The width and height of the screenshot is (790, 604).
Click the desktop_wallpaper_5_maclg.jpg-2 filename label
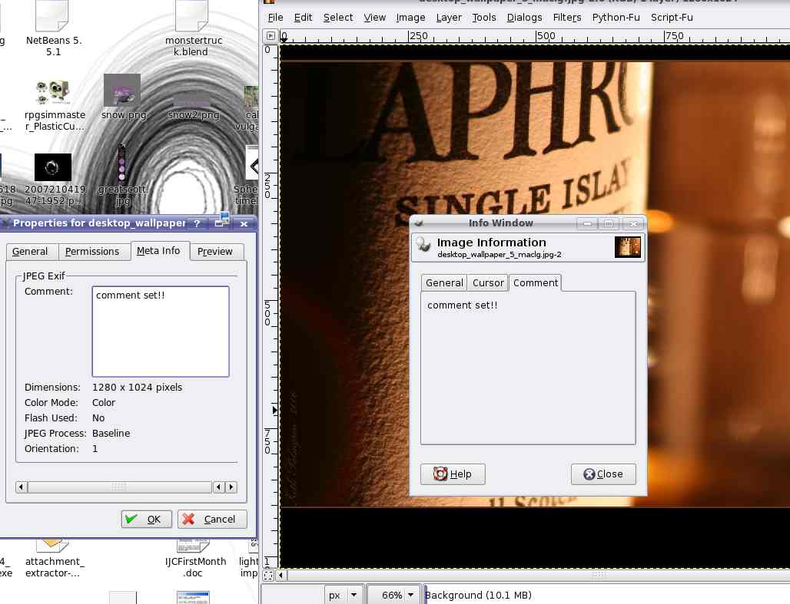[x=500, y=255]
